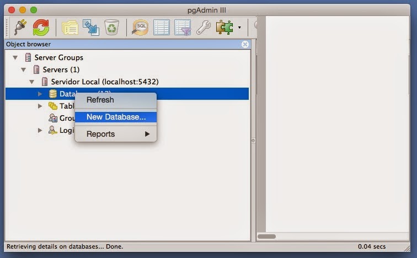
Task: Click the Login Roles user icon
Action: [52, 130]
